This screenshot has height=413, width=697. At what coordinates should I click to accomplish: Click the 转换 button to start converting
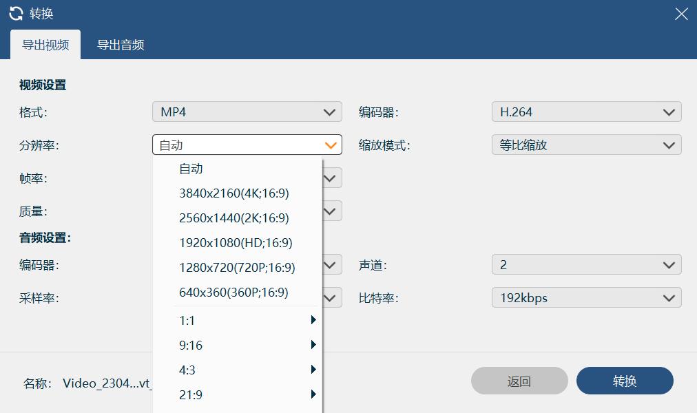tap(625, 381)
